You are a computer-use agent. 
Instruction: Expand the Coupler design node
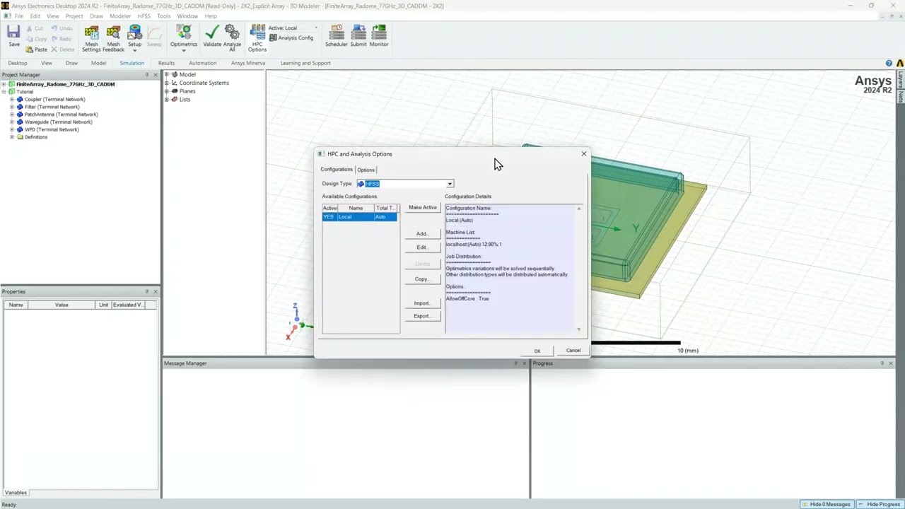(12, 100)
